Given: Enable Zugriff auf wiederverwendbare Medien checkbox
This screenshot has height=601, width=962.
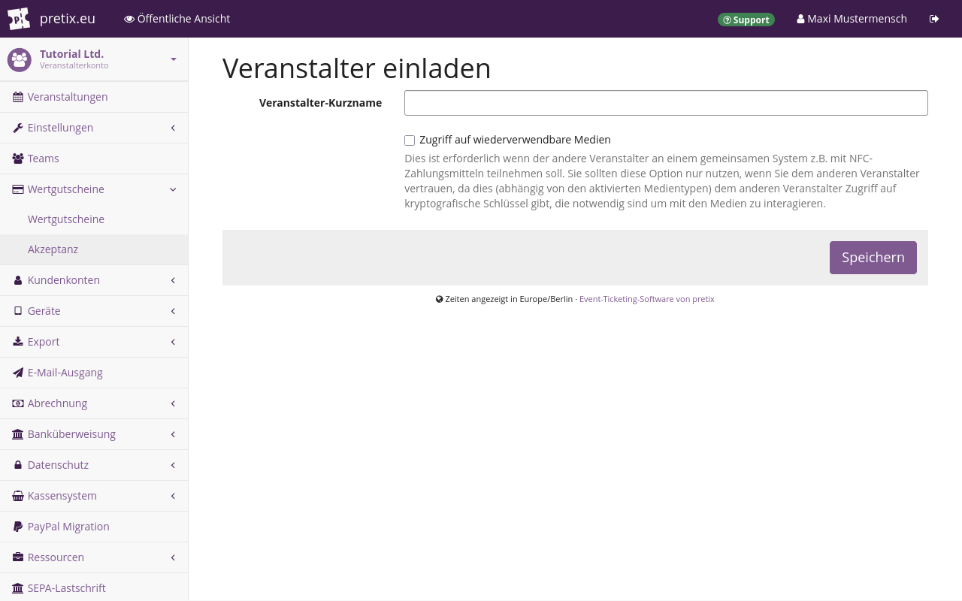Looking at the screenshot, I should coord(410,140).
